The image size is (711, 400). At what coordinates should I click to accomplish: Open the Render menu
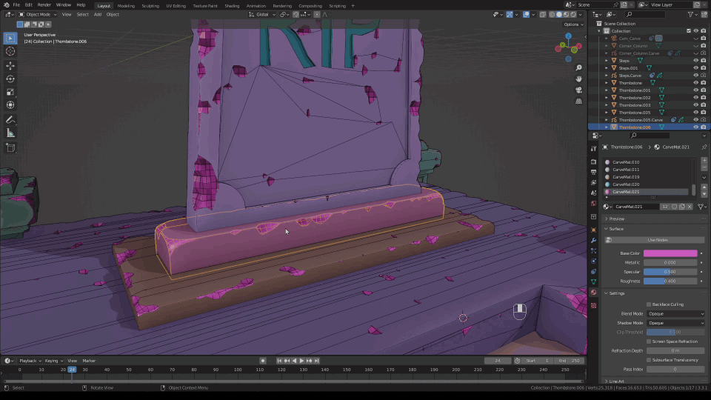coord(44,5)
